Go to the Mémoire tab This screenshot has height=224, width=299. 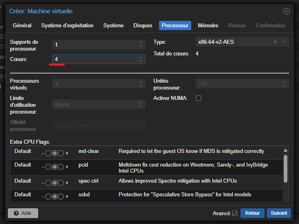click(208, 26)
